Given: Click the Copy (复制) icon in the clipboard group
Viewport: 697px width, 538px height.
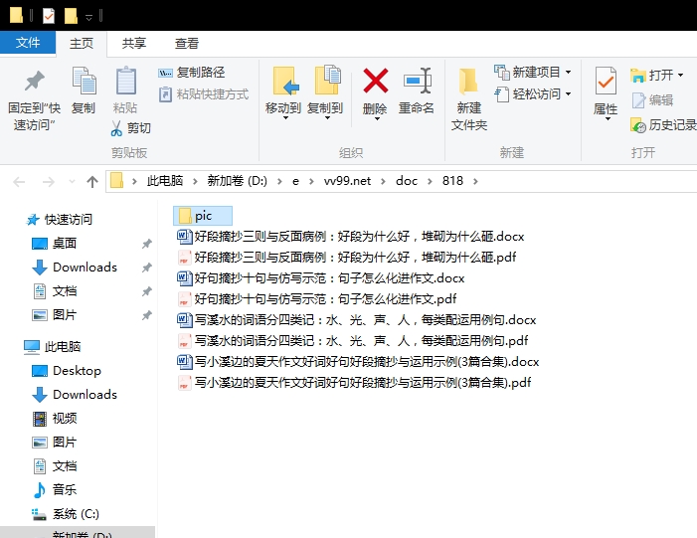Looking at the screenshot, I should pyautogui.click(x=84, y=81).
